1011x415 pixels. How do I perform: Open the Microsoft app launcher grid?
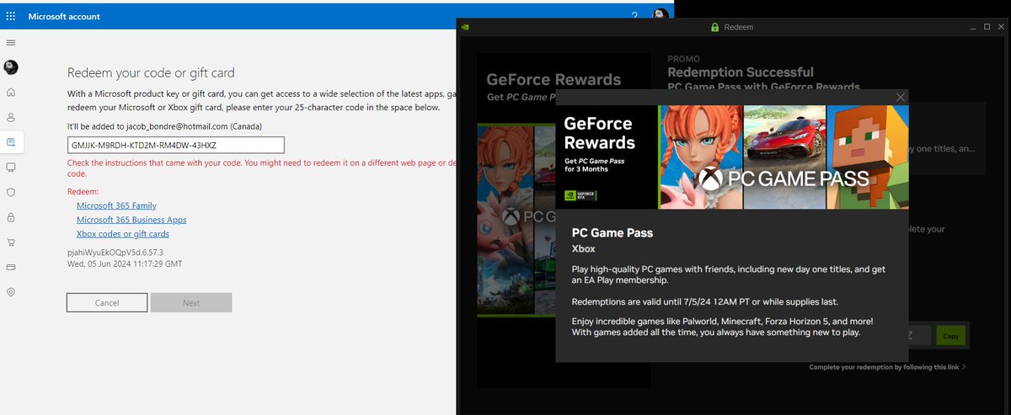tap(10, 16)
